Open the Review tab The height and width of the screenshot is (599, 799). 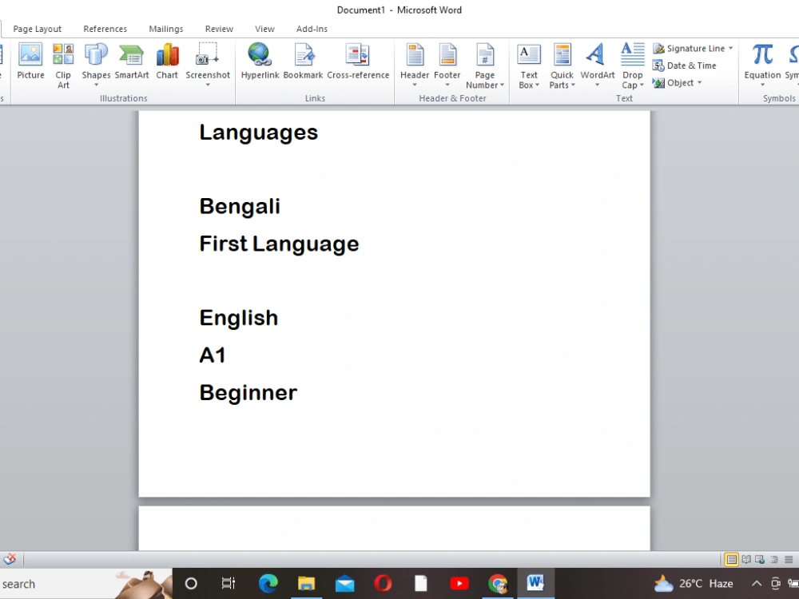[x=219, y=29]
